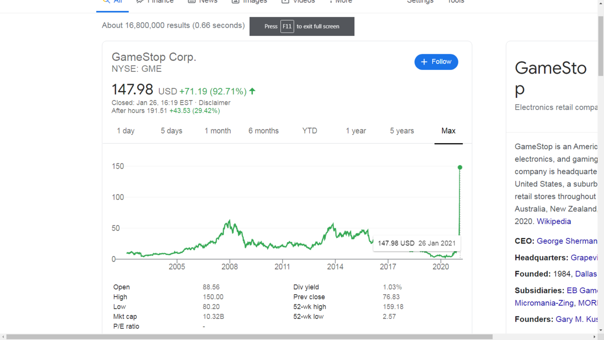Click the GameStop knowledge panel title

click(x=551, y=78)
